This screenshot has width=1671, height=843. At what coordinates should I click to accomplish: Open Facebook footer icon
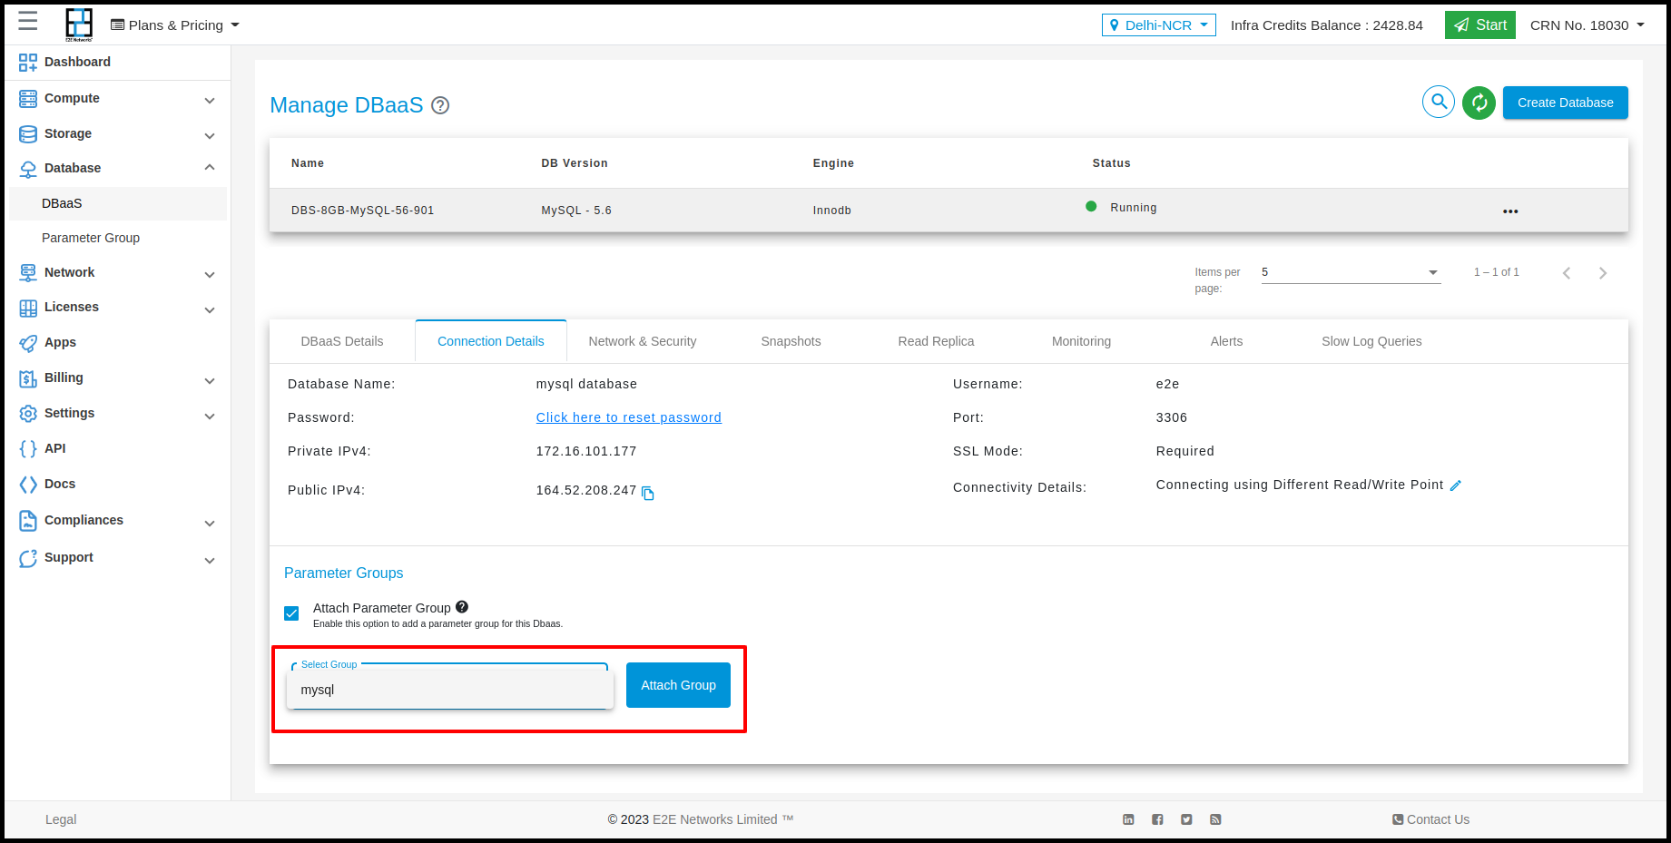tap(1157, 819)
